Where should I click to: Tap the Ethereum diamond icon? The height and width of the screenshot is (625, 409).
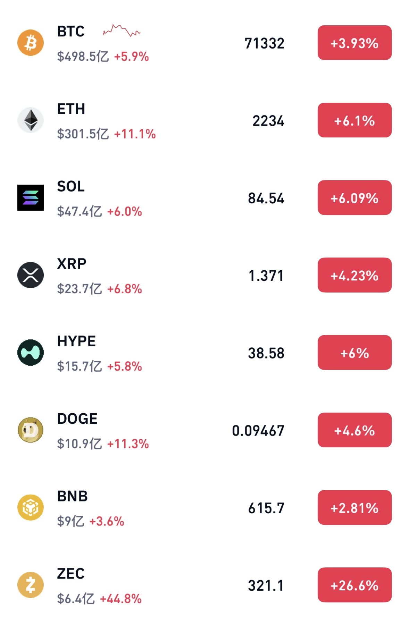click(31, 120)
